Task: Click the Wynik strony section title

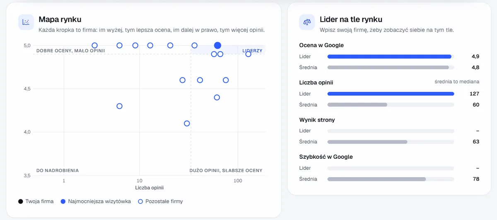Action: click(317, 120)
